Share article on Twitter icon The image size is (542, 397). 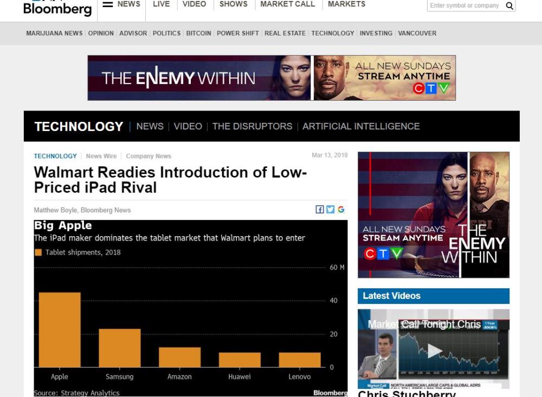[x=331, y=210]
